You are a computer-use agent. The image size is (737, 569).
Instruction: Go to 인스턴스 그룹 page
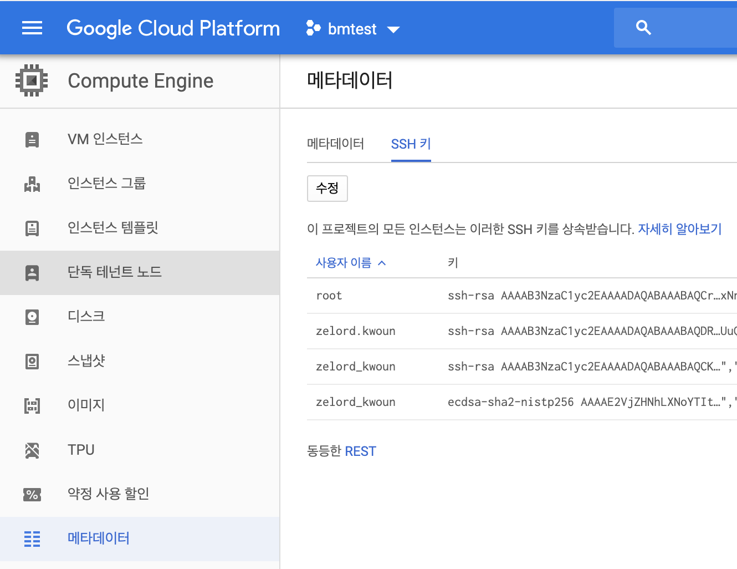140,184
